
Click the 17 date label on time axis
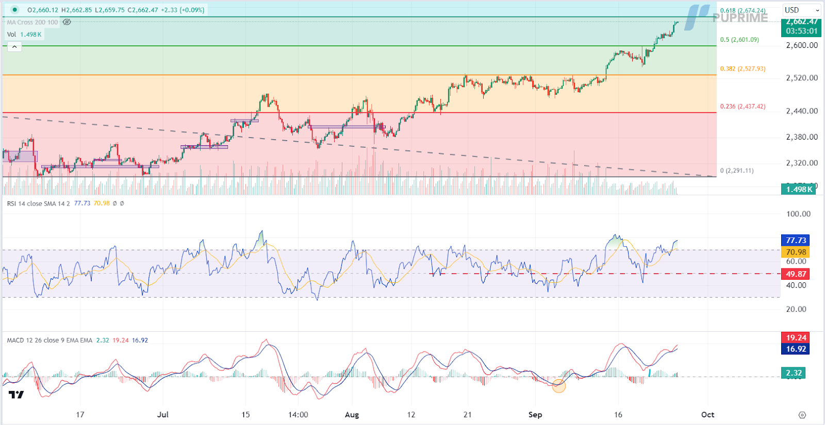(x=80, y=415)
